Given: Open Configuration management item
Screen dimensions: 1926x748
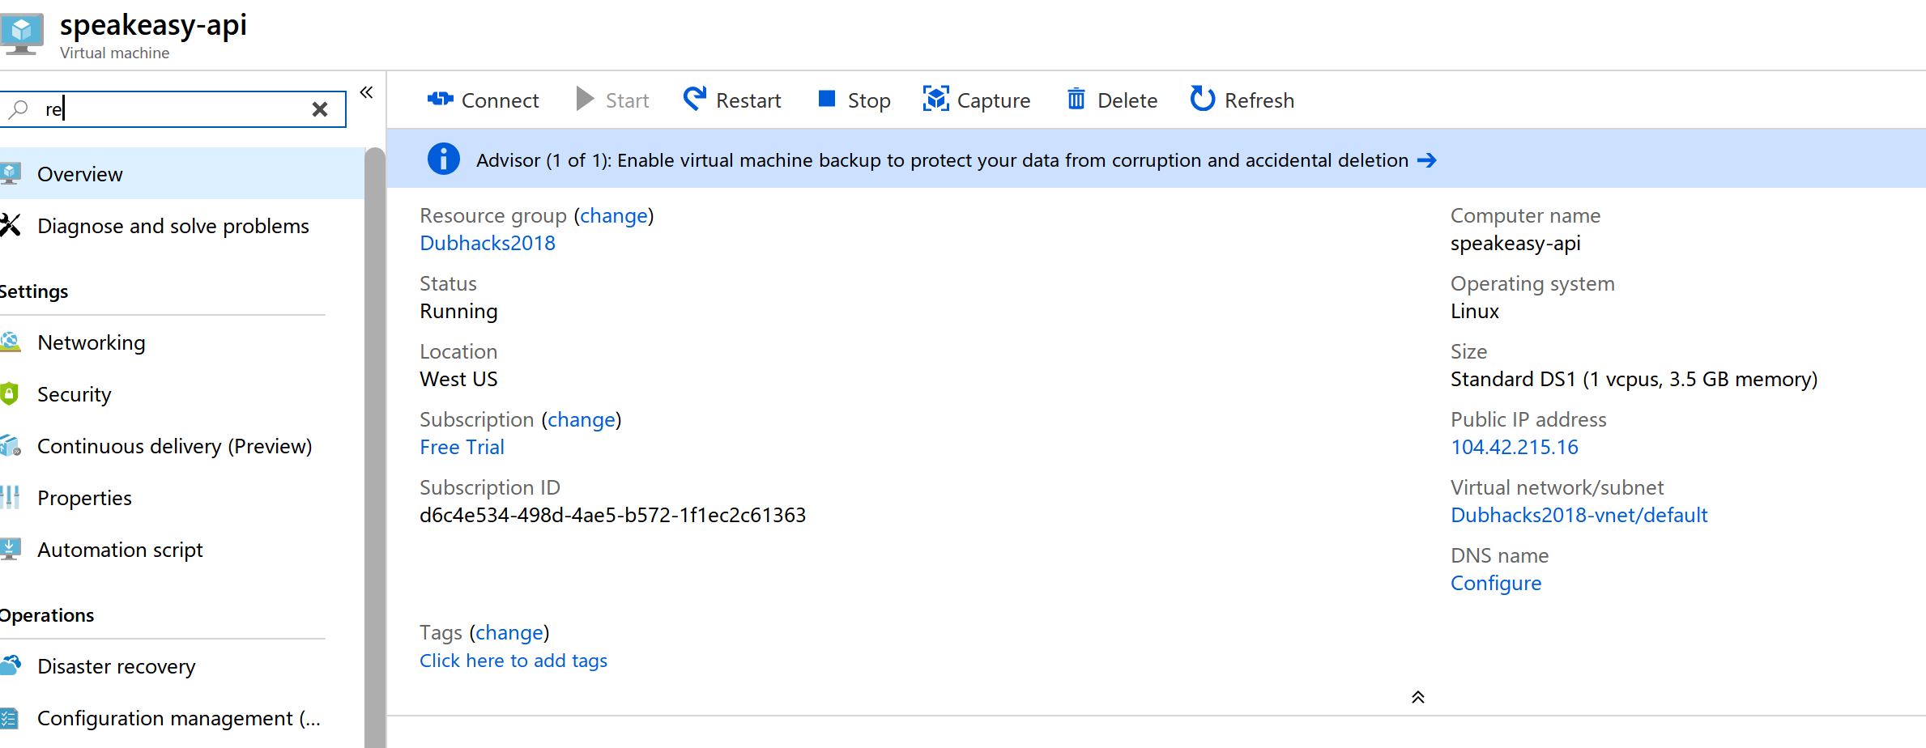Looking at the screenshot, I should (182, 718).
